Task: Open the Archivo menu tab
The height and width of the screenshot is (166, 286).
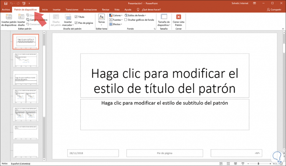Action: (5, 9)
